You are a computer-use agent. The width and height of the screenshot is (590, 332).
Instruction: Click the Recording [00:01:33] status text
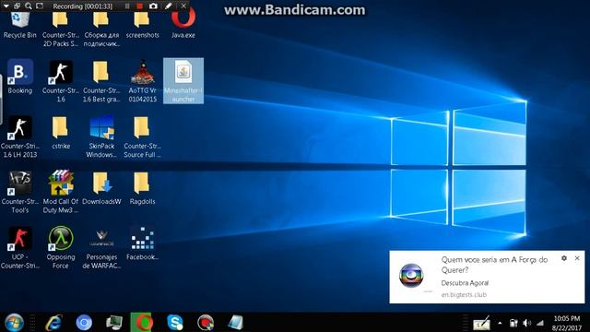pos(82,6)
